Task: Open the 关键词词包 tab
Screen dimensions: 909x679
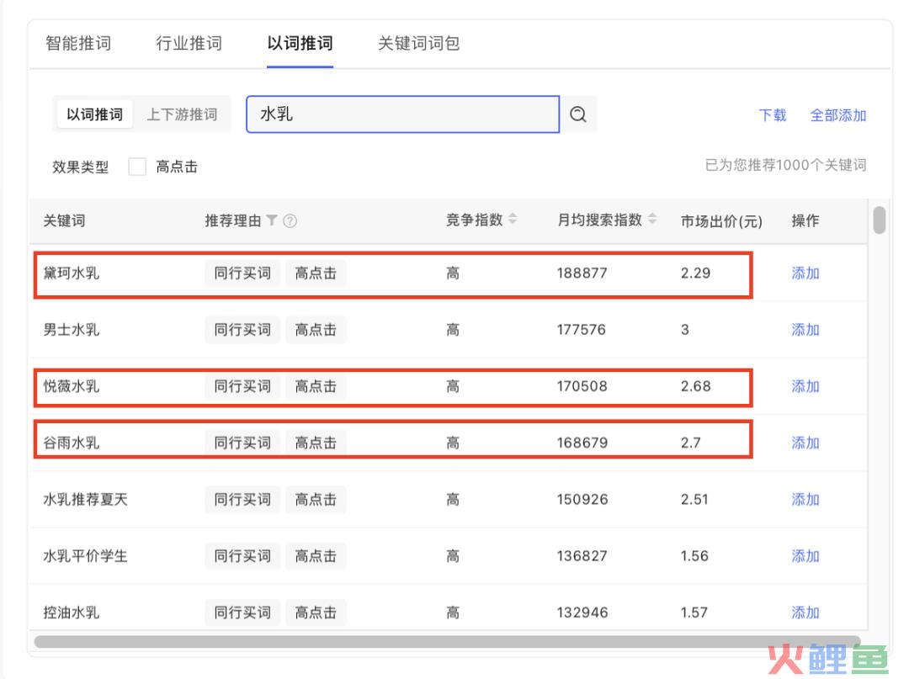Action: [418, 43]
